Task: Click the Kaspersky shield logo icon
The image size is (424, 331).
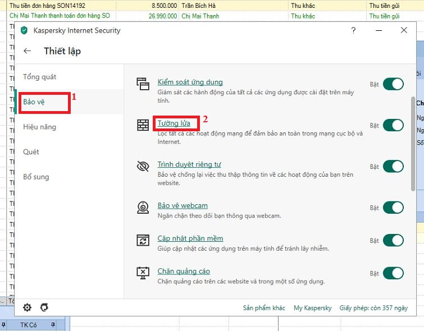Action: point(24,30)
